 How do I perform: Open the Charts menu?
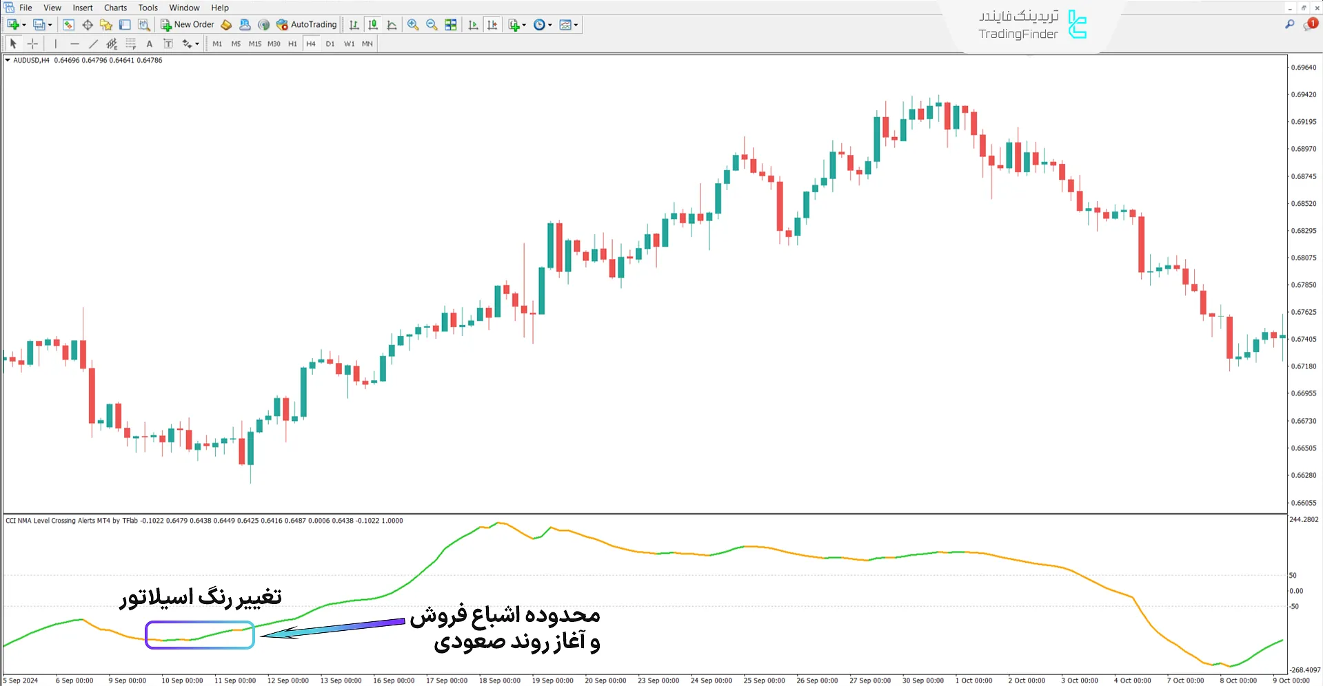pos(114,8)
